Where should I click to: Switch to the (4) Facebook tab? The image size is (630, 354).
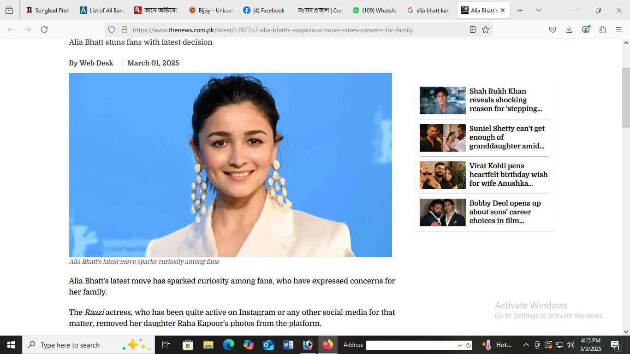tap(265, 10)
